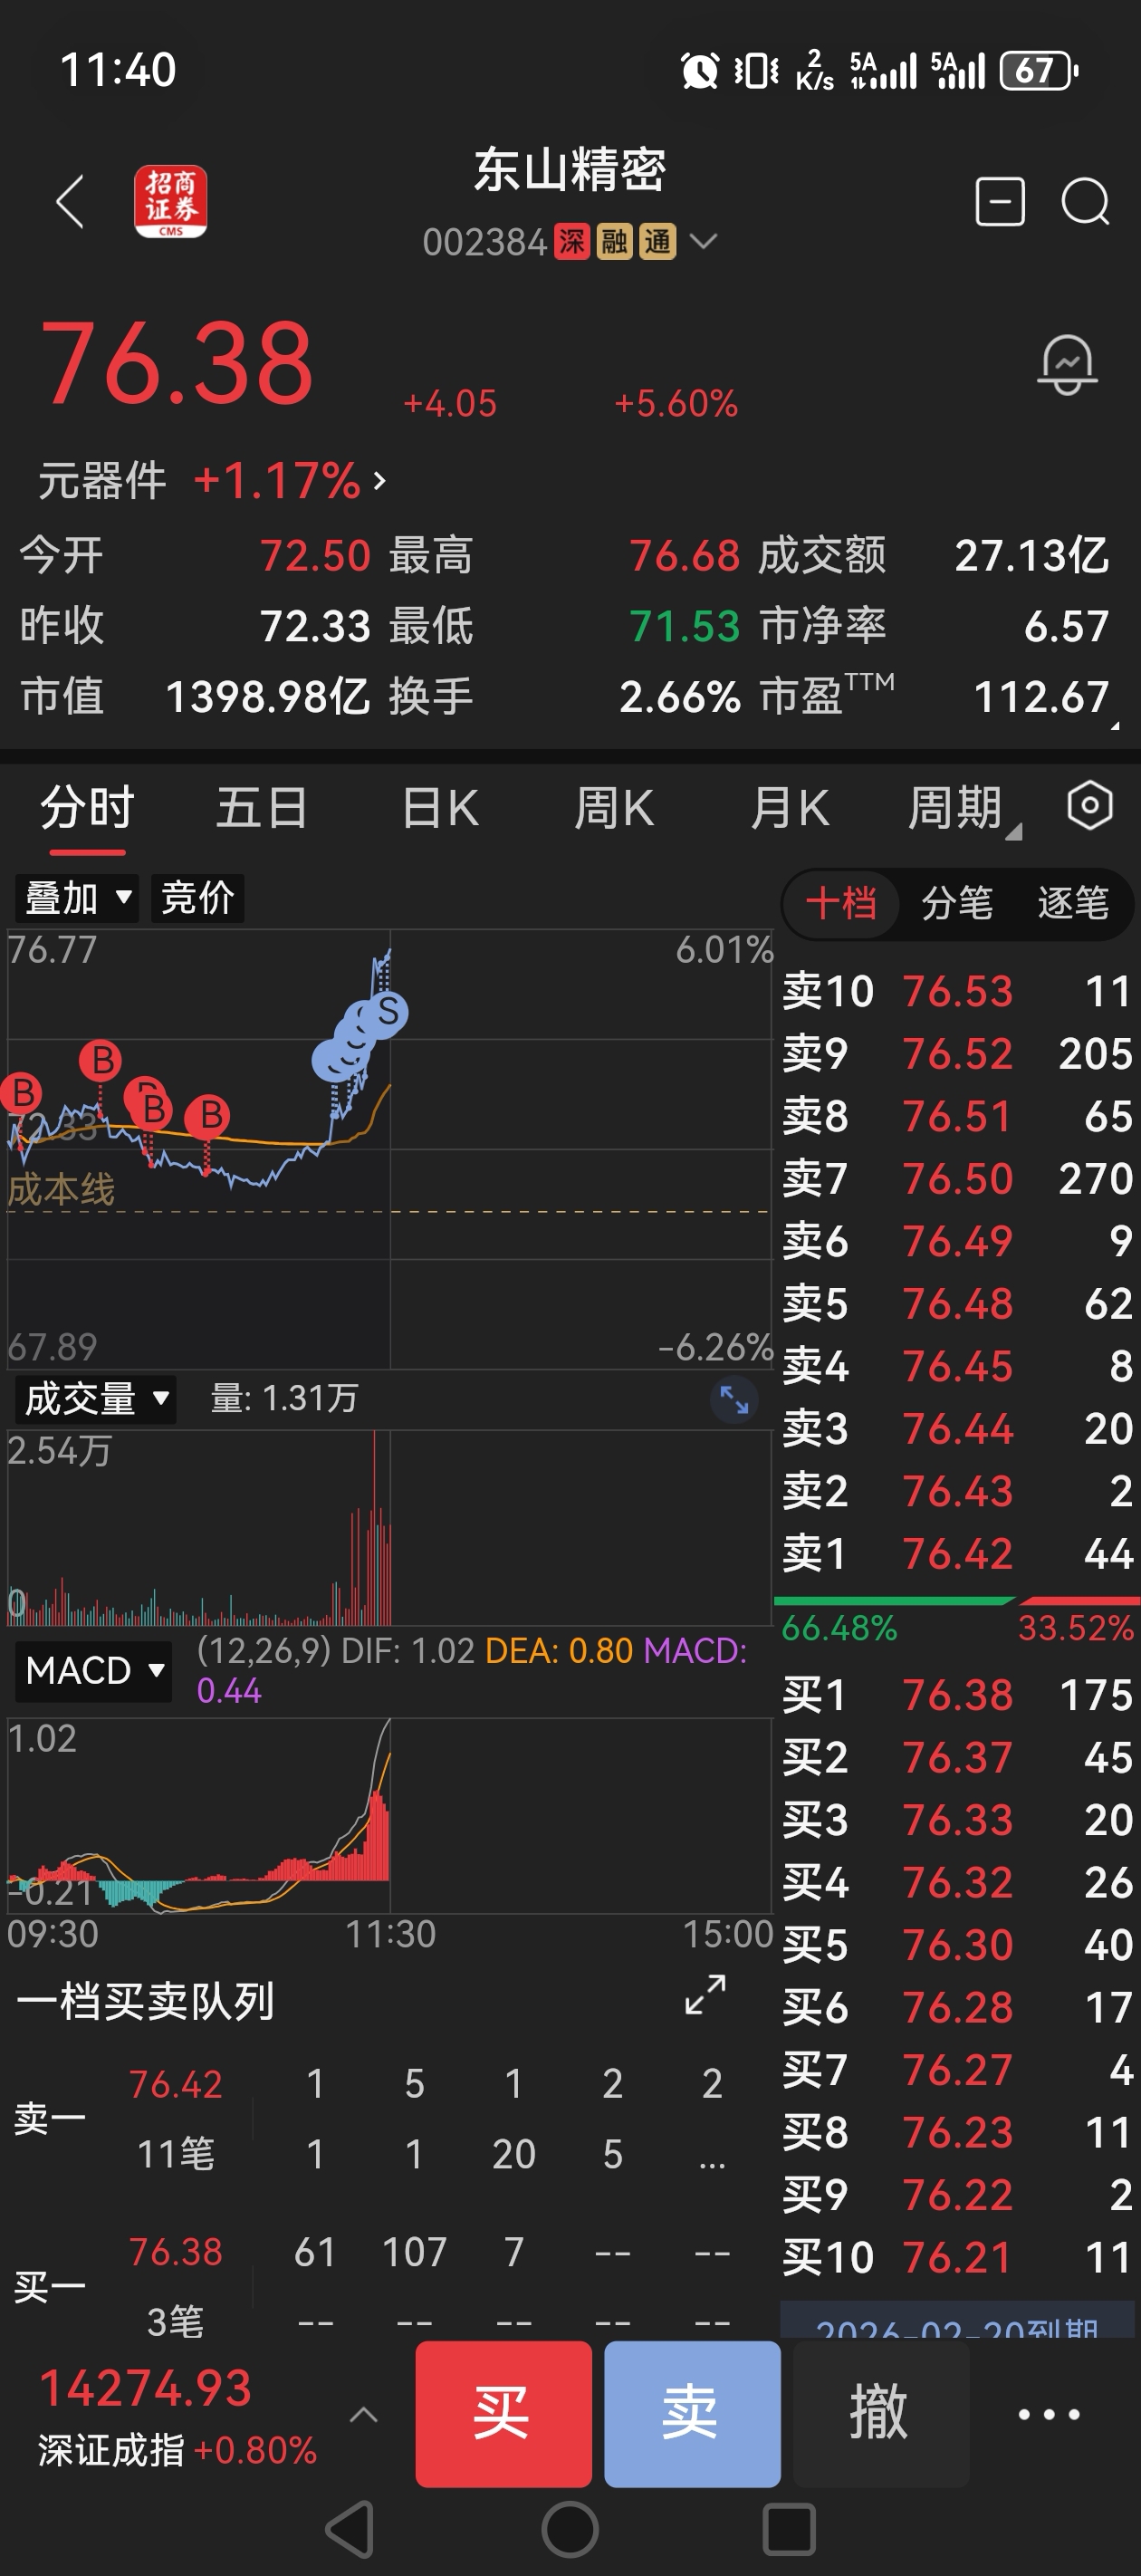Open 元器件 sector link
The width and height of the screenshot is (1141, 2576).
point(213,481)
